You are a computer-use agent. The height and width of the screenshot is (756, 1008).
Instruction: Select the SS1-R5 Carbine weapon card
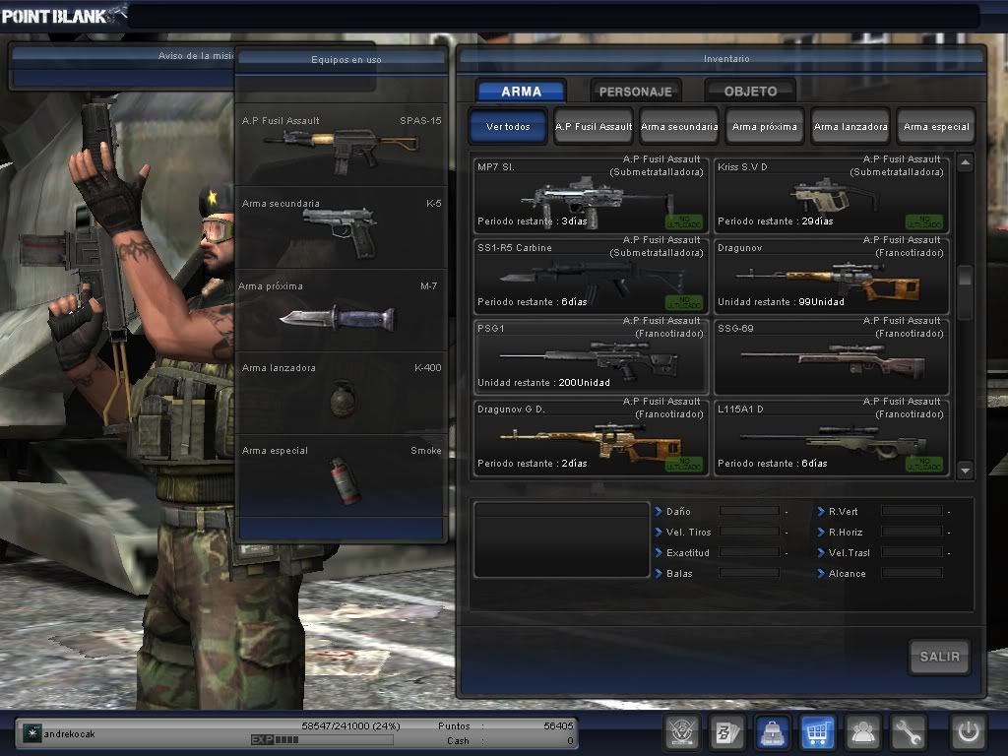[591, 275]
